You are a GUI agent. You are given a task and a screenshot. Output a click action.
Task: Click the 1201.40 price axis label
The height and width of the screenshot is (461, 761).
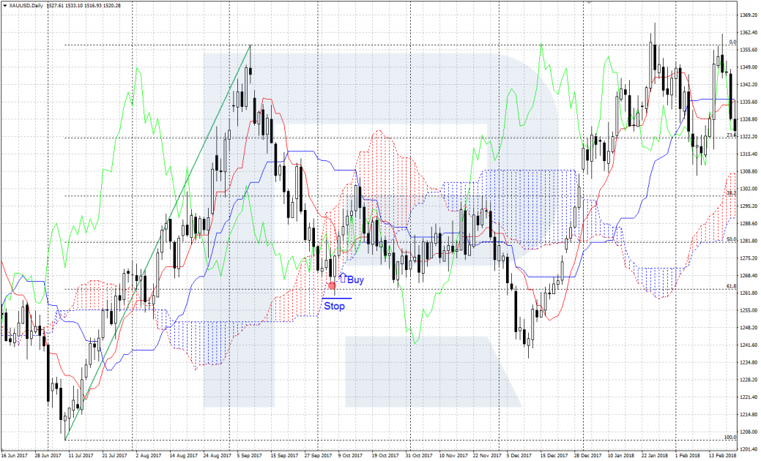click(x=749, y=449)
